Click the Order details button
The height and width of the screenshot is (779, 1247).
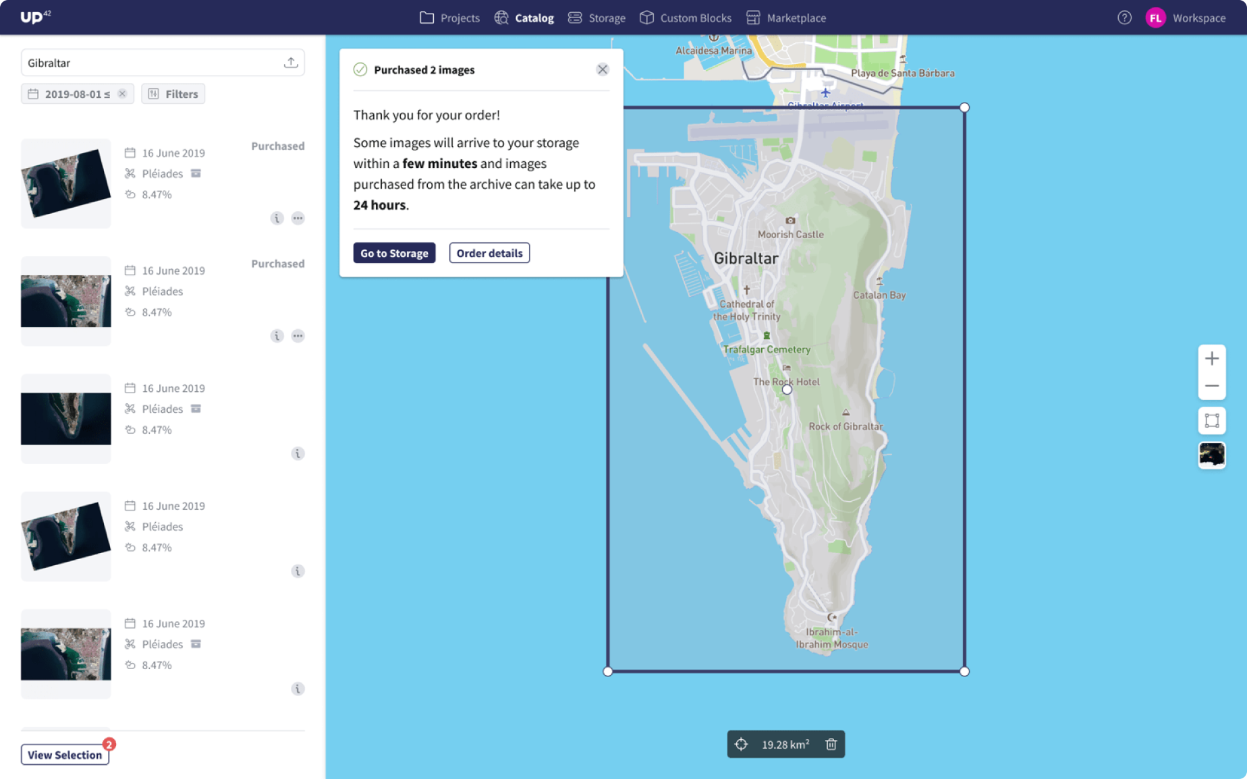click(489, 253)
